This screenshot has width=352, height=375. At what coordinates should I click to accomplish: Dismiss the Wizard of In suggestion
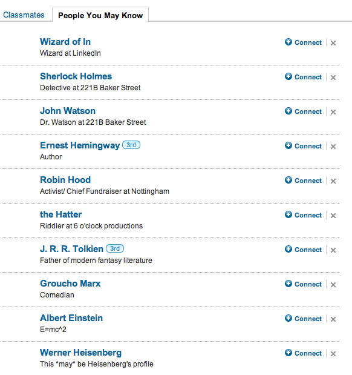coord(333,43)
